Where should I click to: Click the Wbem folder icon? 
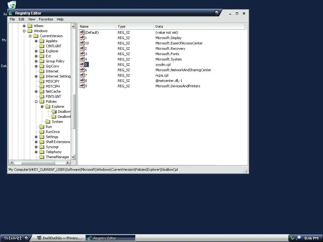pyautogui.click(x=30, y=26)
